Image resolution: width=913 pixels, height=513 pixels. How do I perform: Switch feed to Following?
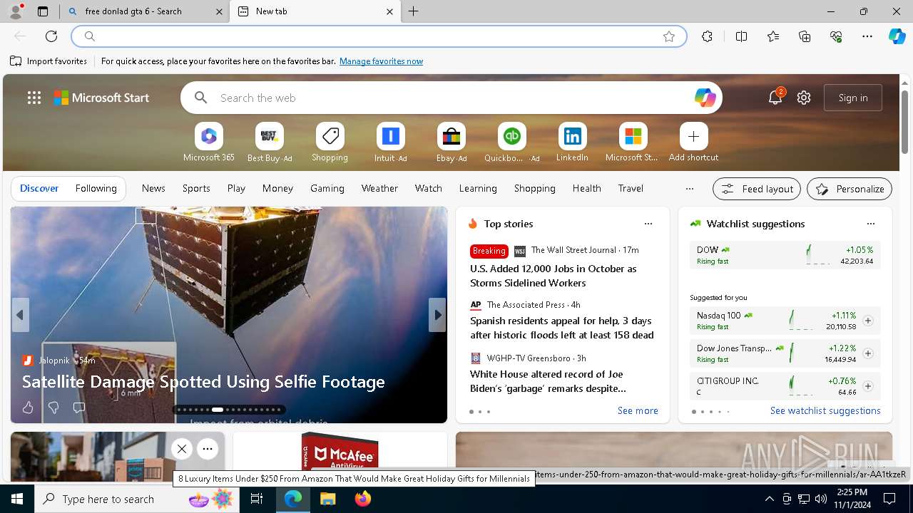[x=96, y=188]
